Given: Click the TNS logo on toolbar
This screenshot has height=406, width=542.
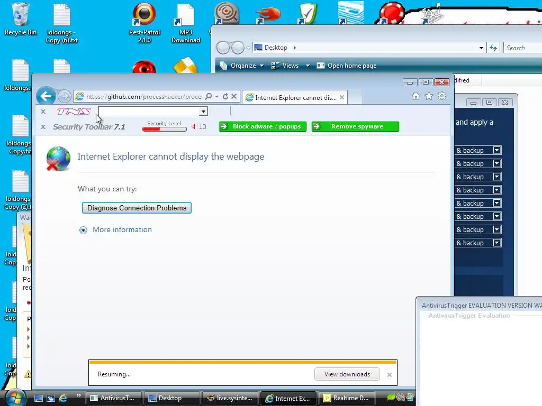Looking at the screenshot, I should coord(74,111).
